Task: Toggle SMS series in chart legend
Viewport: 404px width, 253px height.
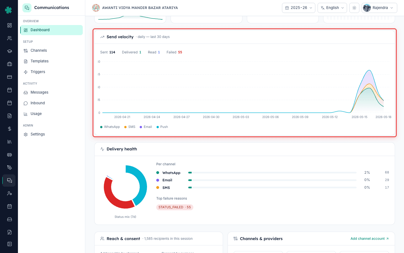Action: tap(130, 127)
